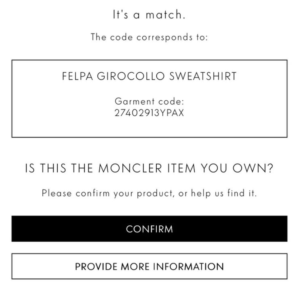Click the word FELPA in the product box
The height and width of the screenshot is (298, 299).
[x=78, y=76]
